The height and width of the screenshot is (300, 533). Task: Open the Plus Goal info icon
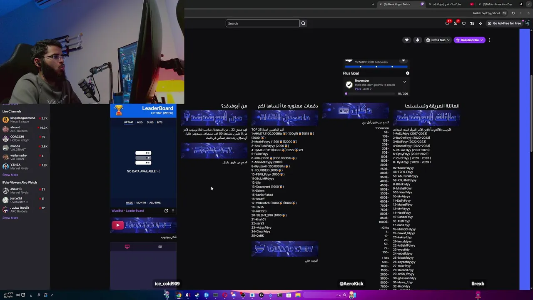(x=408, y=73)
